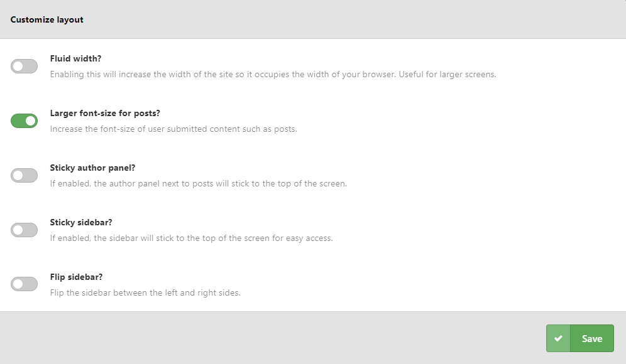The height and width of the screenshot is (364, 626).
Task: Click the green checkmark icon on Save
Action: 558,338
